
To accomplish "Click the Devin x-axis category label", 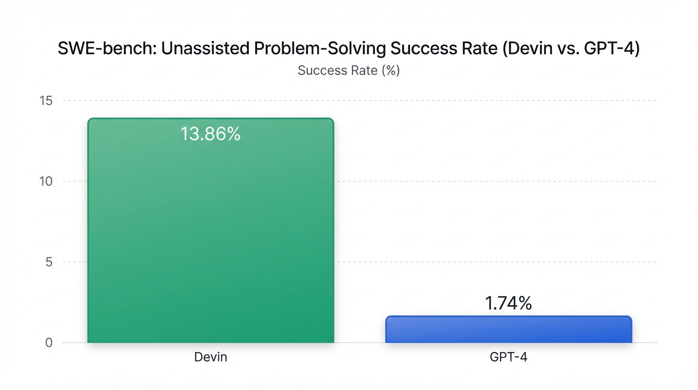I will coord(211,357).
